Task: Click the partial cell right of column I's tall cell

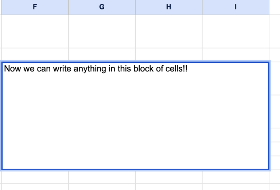Action: (x=275, y=31)
